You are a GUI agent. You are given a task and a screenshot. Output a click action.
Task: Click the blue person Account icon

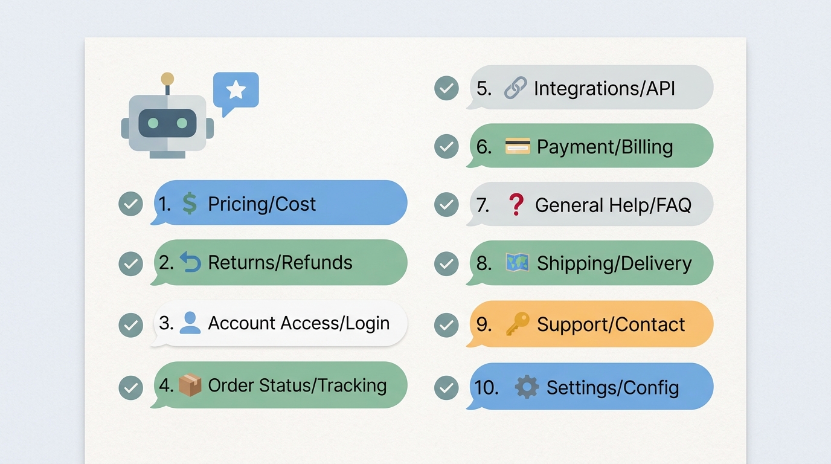tap(190, 323)
